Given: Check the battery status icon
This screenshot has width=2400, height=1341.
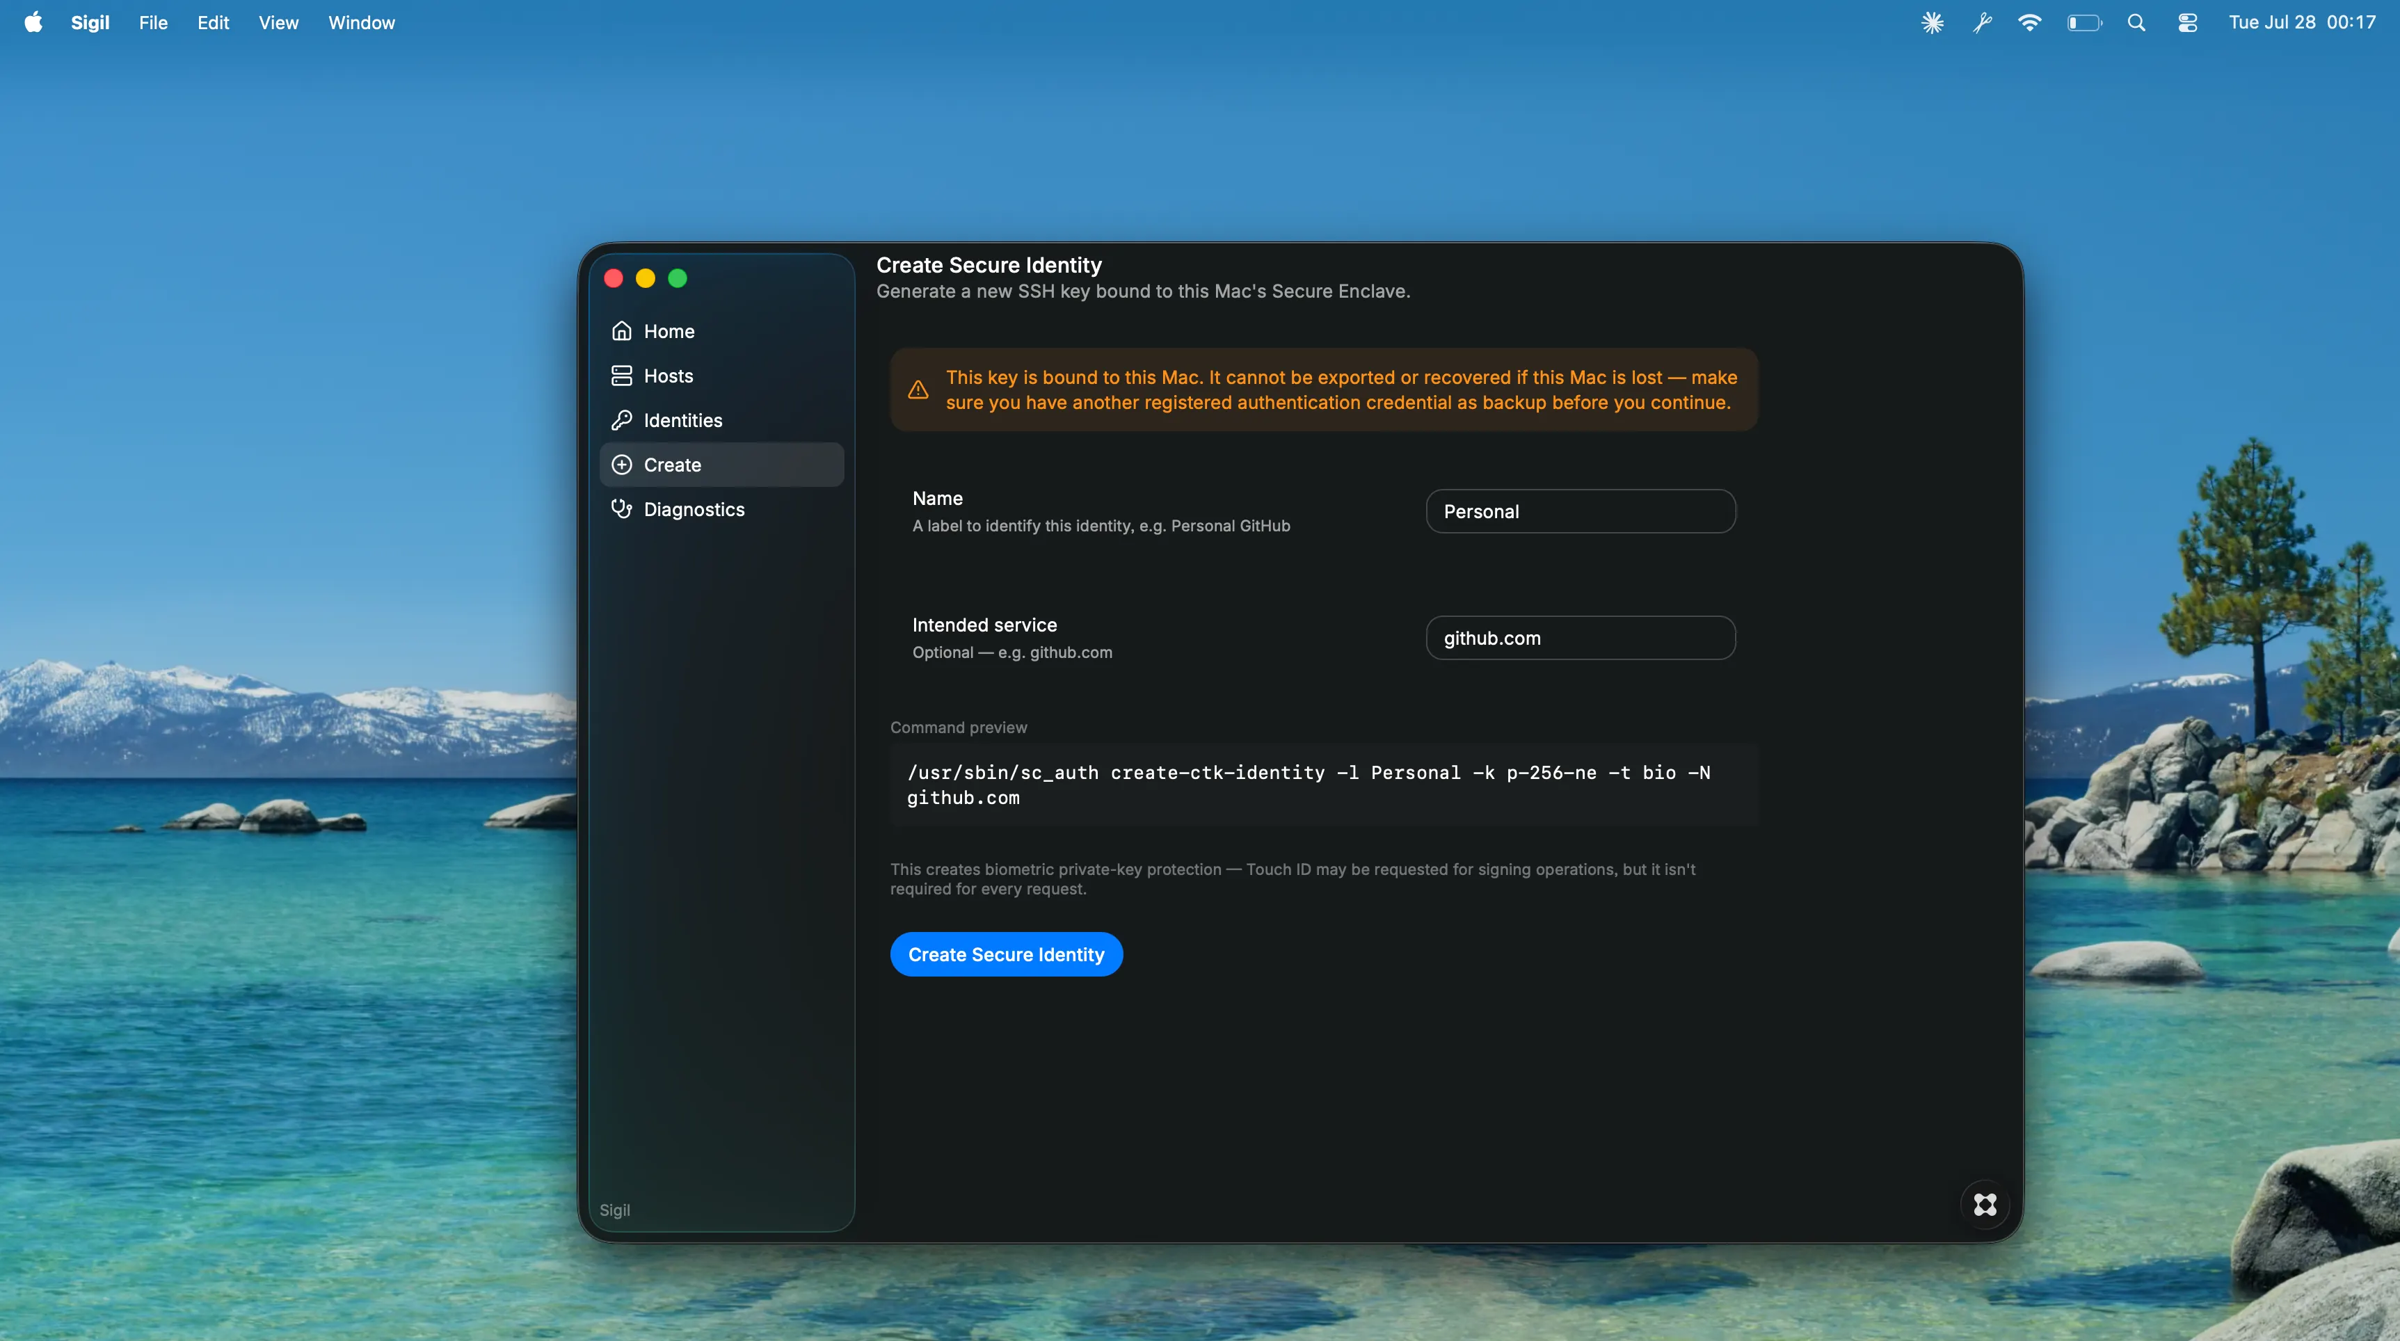Looking at the screenshot, I should (x=2084, y=22).
